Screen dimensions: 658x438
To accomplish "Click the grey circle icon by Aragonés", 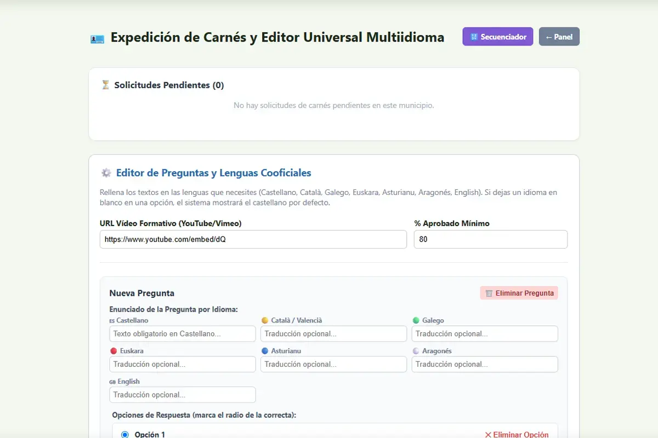I will [x=416, y=351].
